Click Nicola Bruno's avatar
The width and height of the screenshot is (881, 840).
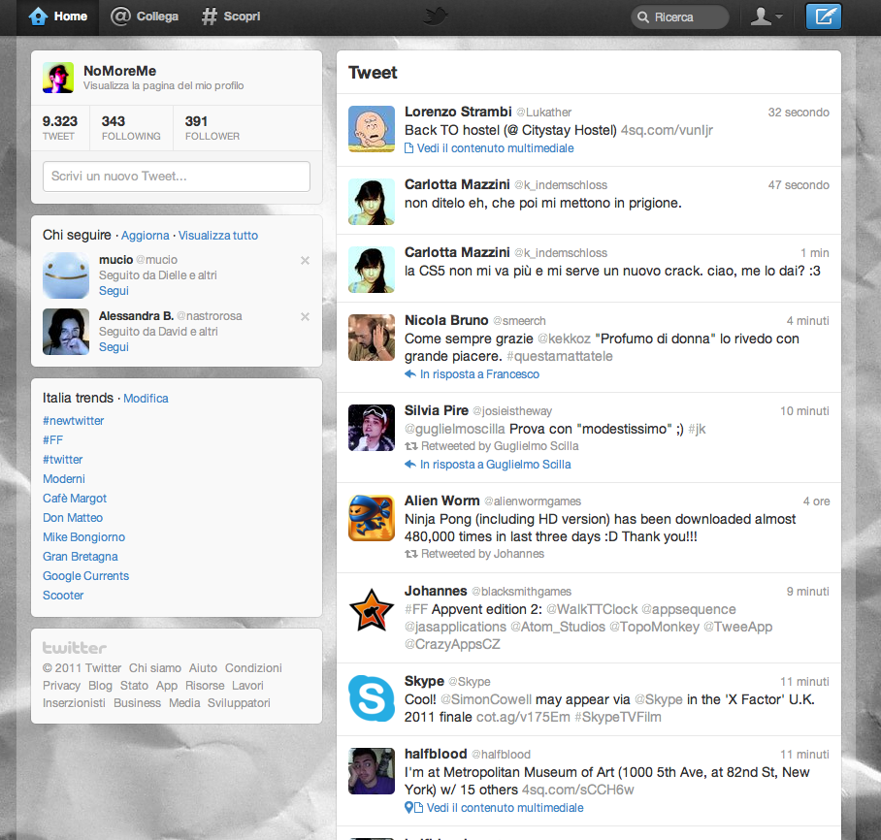[x=372, y=338]
